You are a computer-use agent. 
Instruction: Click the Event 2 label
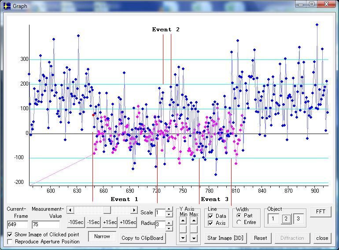point(166,30)
